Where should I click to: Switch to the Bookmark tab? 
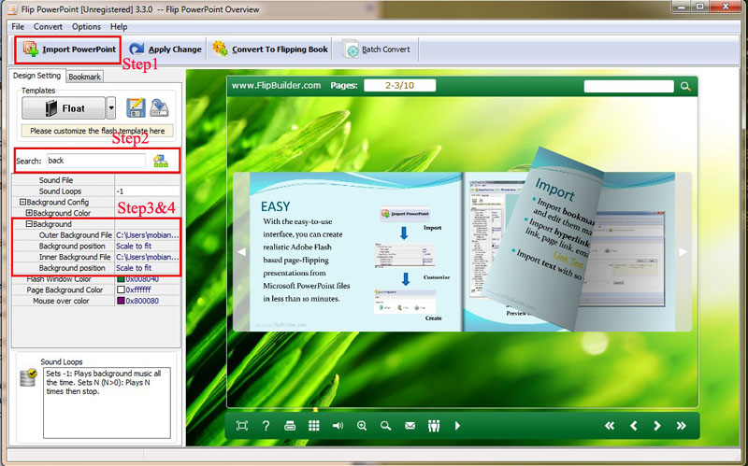(84, 77)
